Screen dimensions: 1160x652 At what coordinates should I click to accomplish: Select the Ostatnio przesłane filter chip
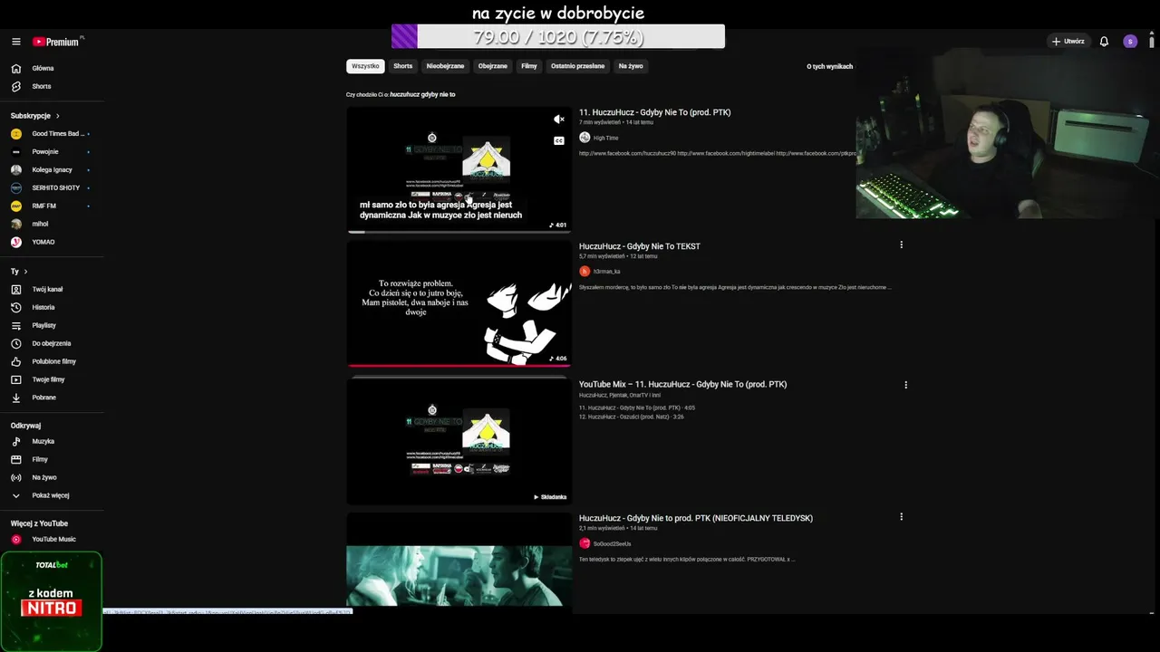click(x=578, y=66)
